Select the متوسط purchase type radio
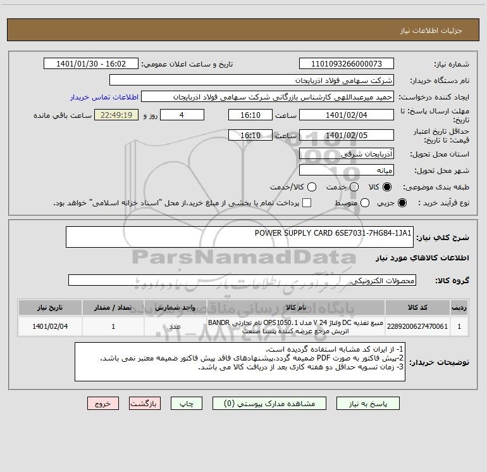The image size is (487, 472). 365,203
